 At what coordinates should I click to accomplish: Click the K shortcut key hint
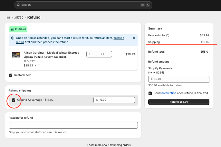(x=148, y=5)
